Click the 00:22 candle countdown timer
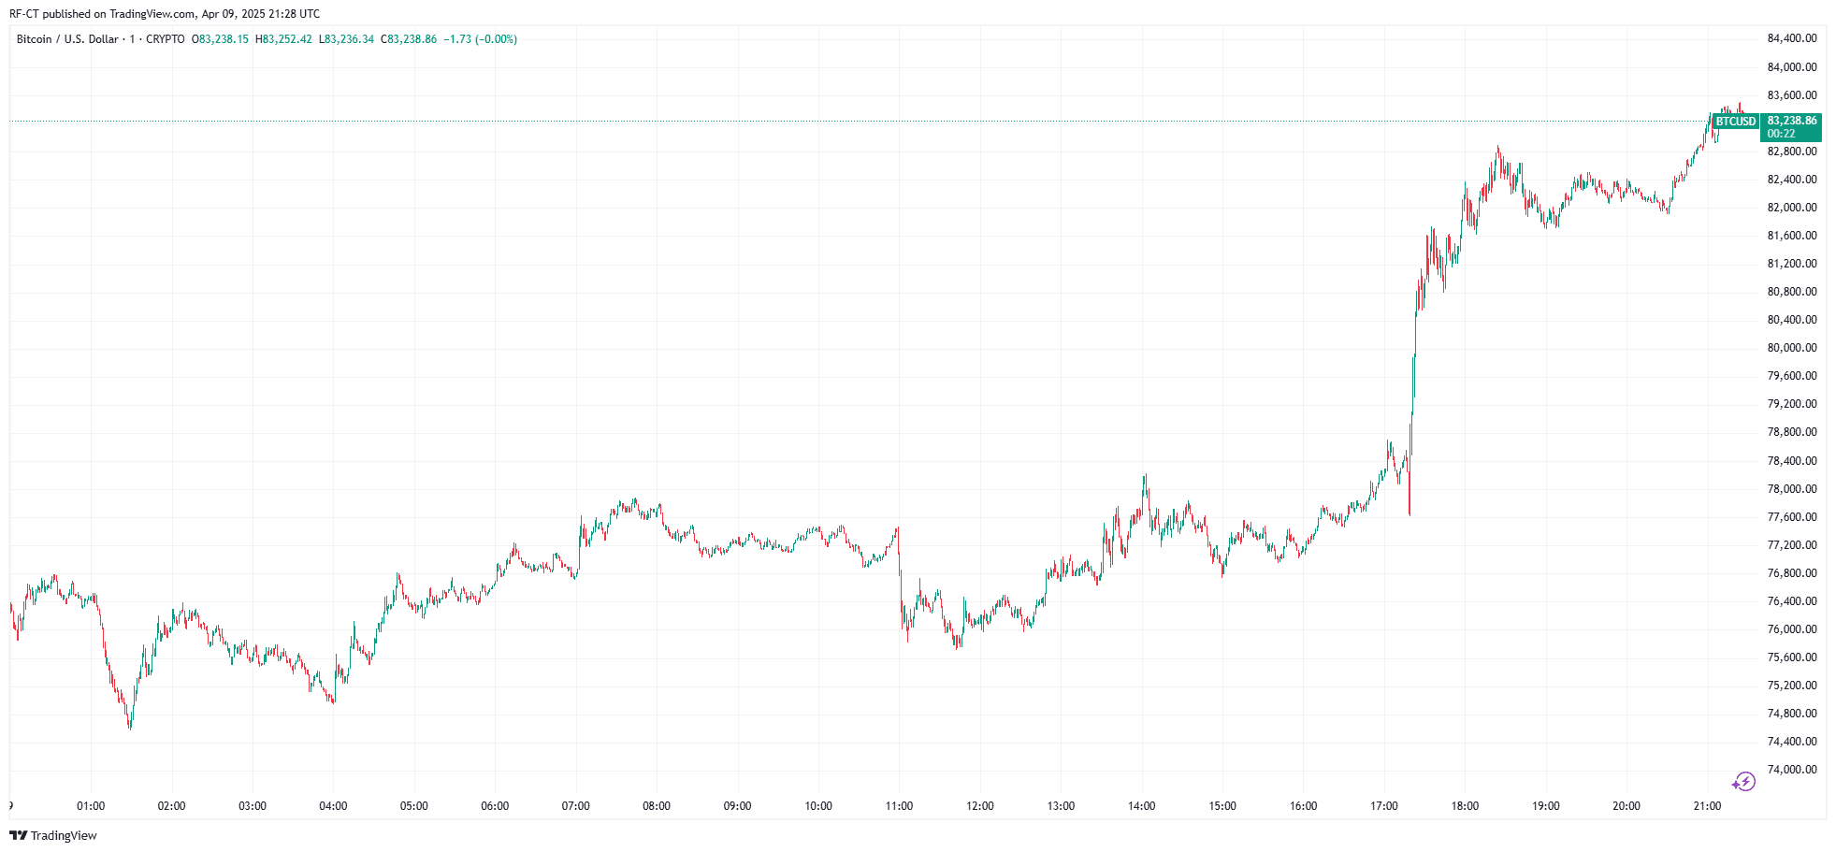The height and width of the screenshot is (852, 1836). pos(1781,134)
